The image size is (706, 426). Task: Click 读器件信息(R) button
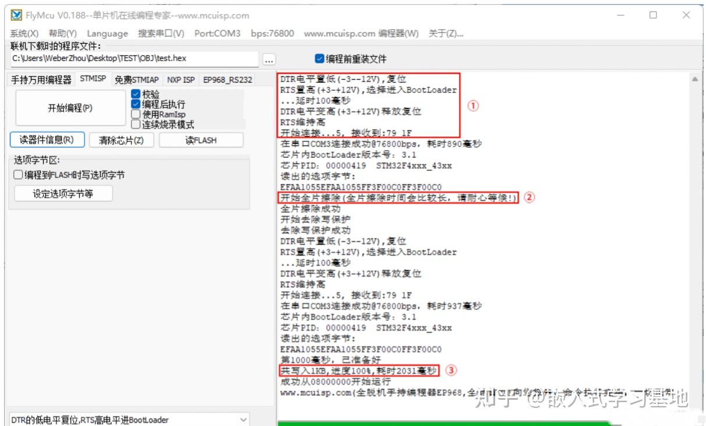(x=47, y=140)
